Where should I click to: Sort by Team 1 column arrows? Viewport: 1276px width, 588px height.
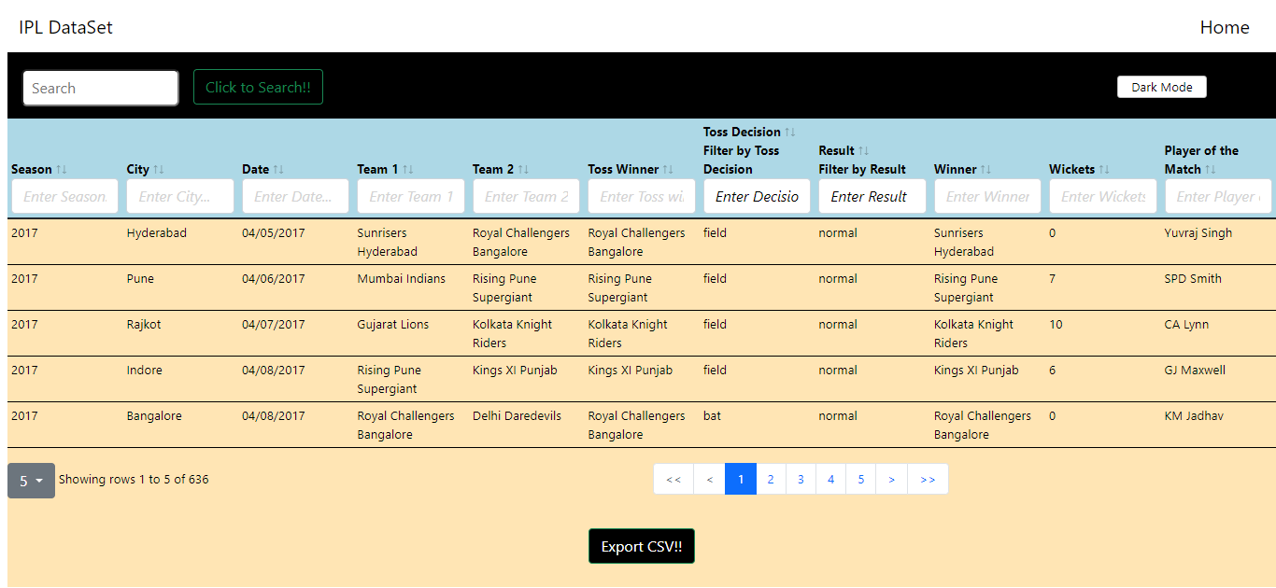coord(408,170)
